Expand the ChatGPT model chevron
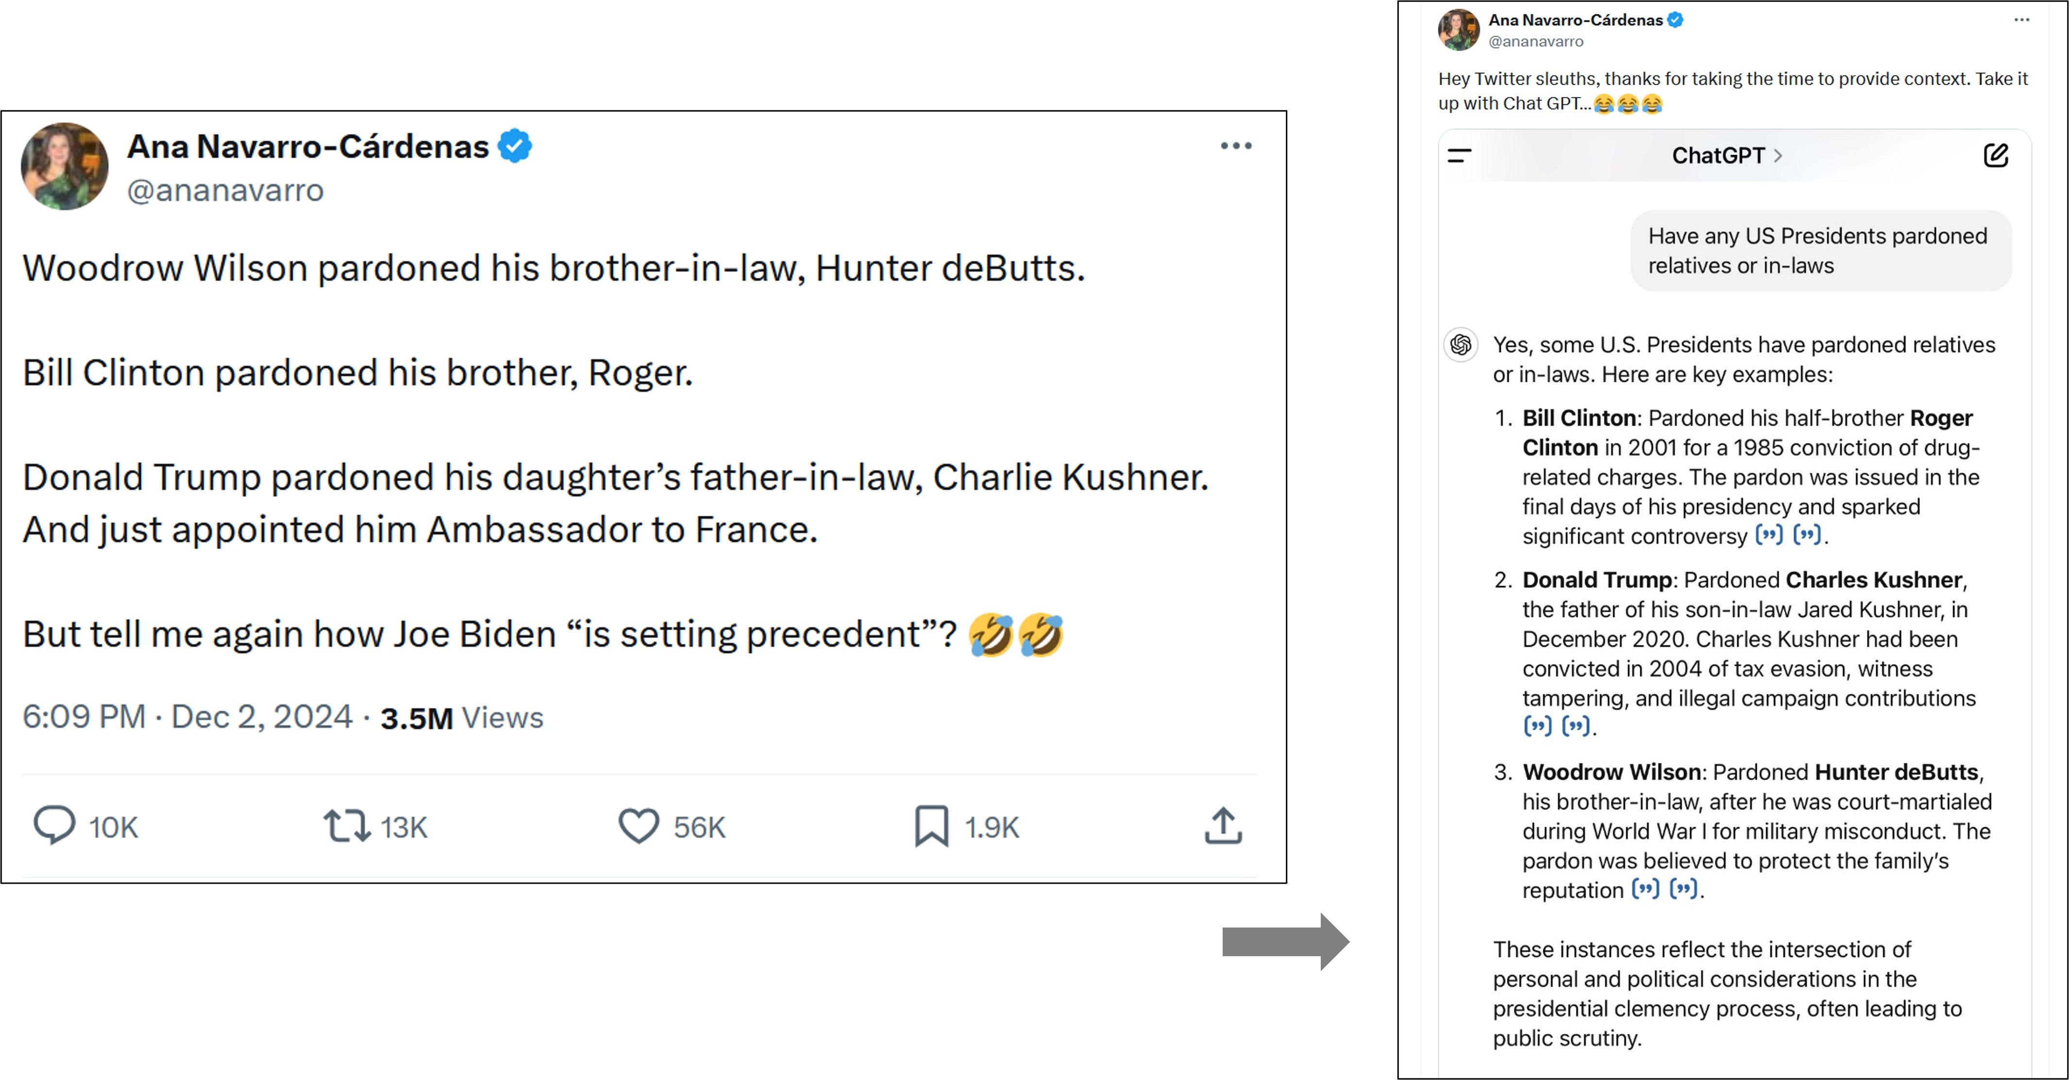Viewport: 2069px width, 1080px height. click(x=1778, y=155)
